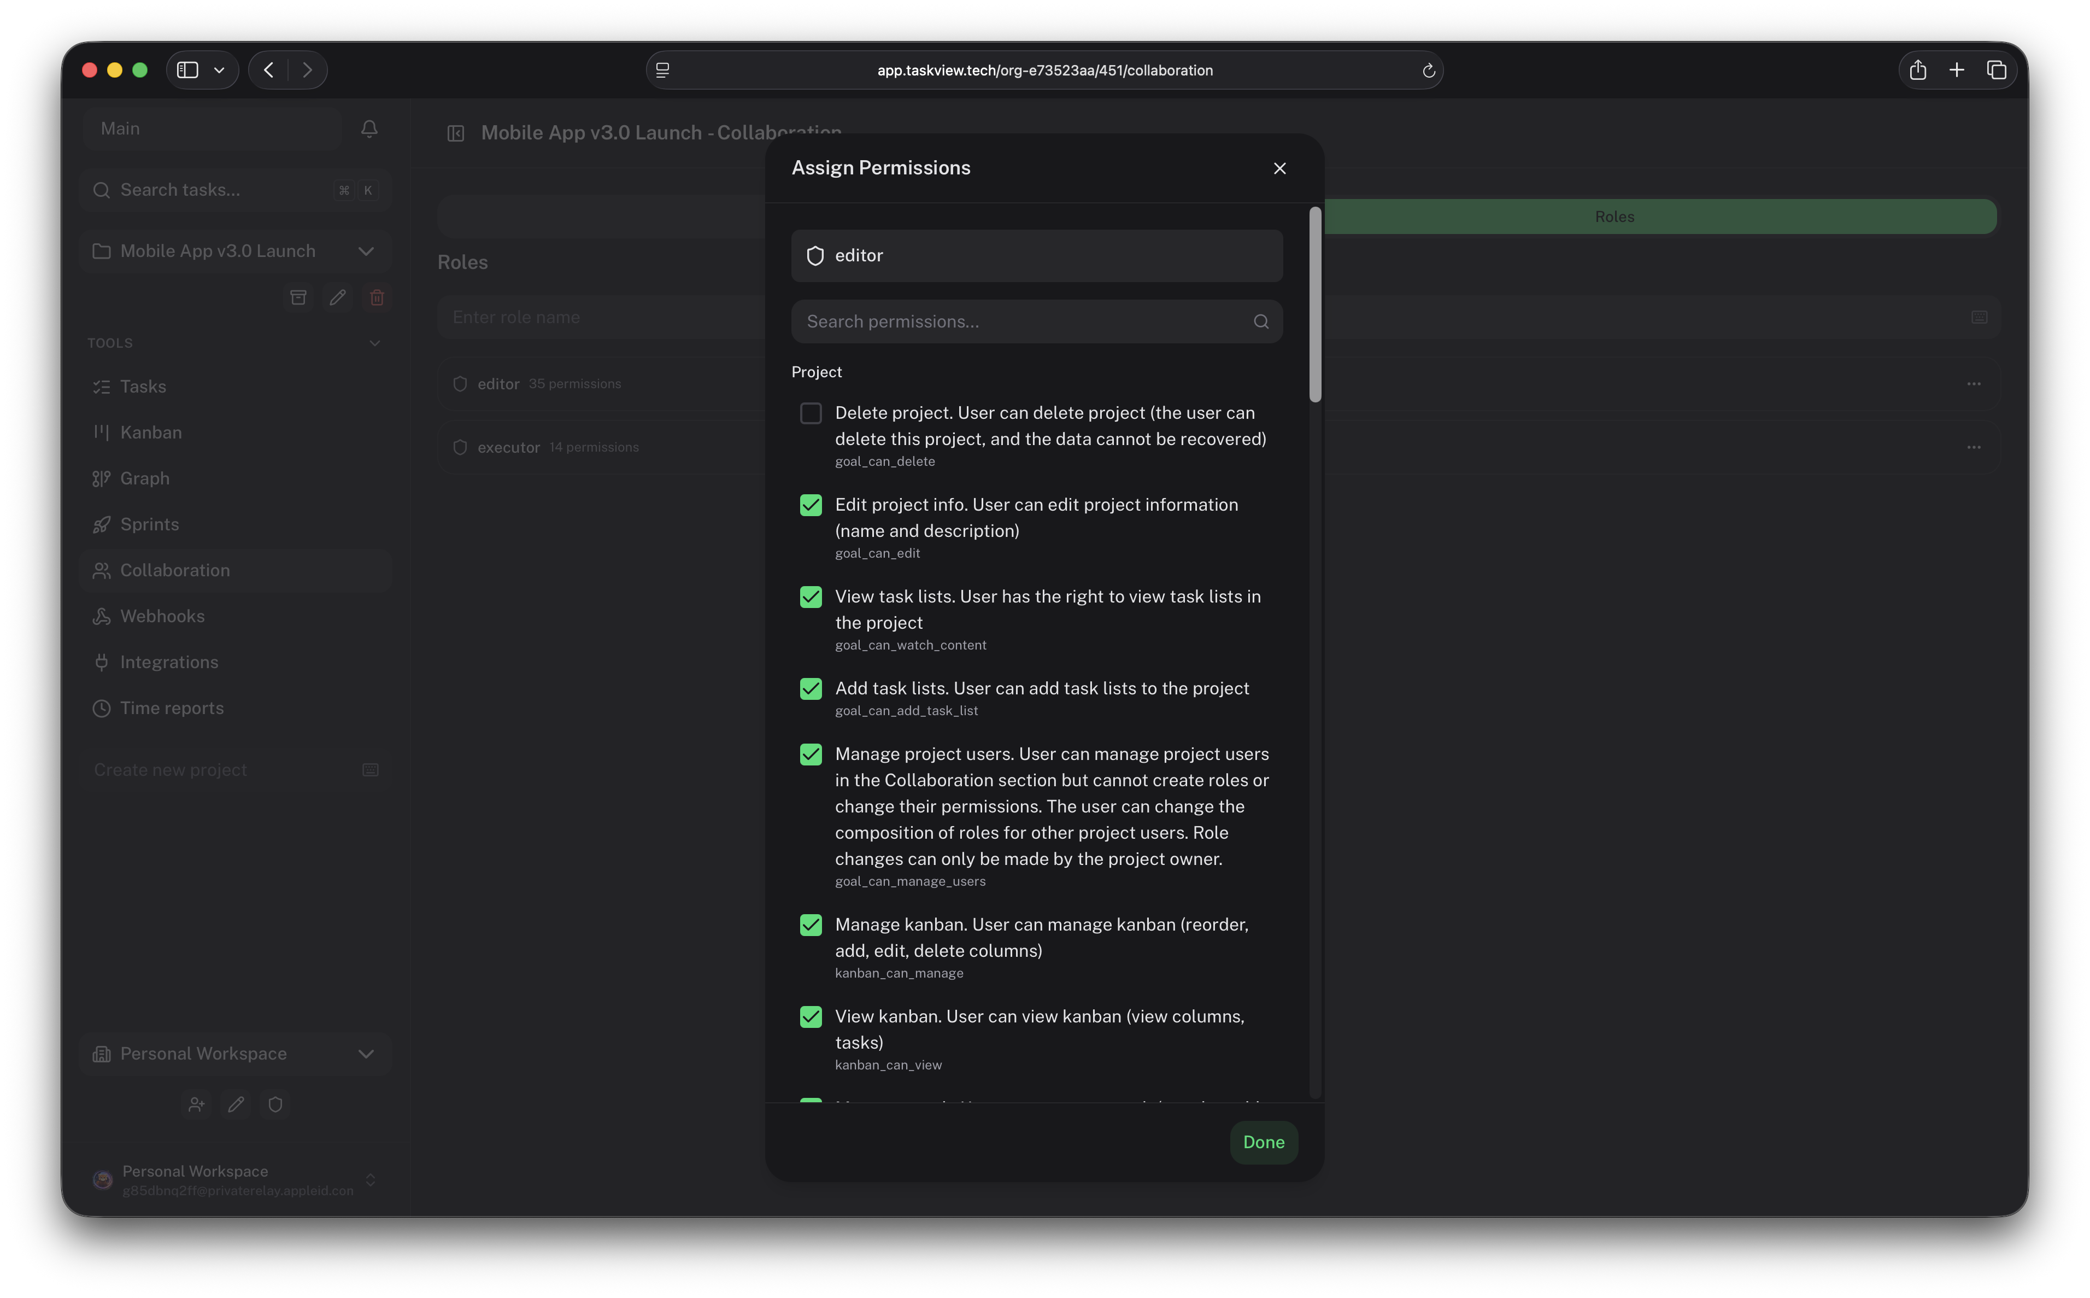Click the Main field in the sidebar

[x=213, y=129]
